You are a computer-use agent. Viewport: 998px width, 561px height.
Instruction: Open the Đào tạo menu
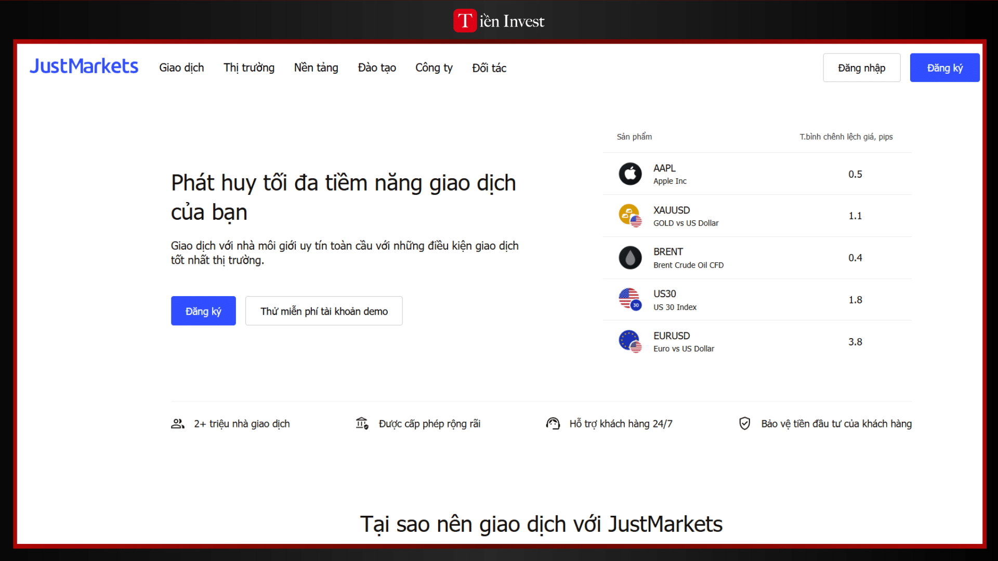[x=377, y=68]
